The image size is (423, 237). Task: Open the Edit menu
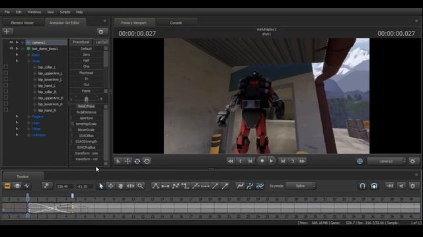pyautogui.click(x=19, y=12)
